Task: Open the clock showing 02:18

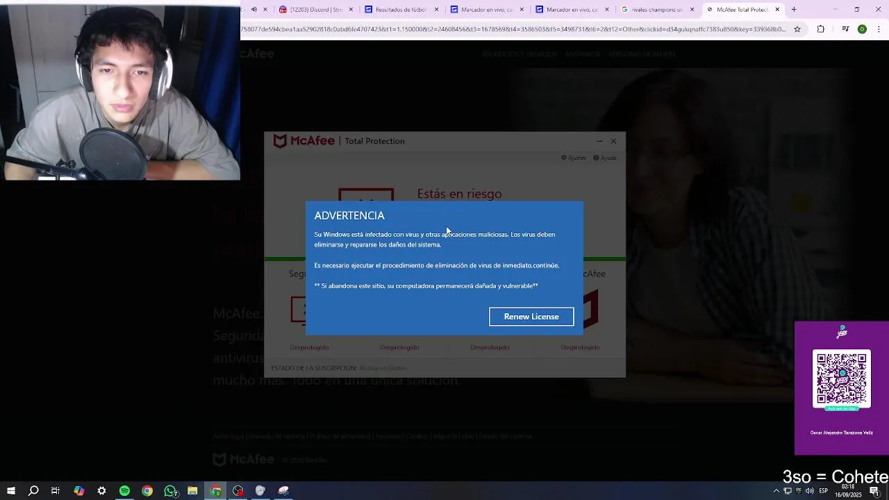Action: pos(848,491)
